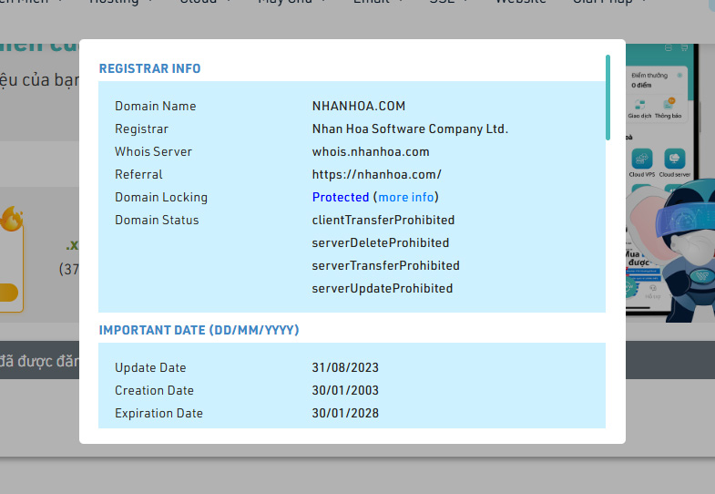Viewport: 715px width, 494px height.
Task: Click the Expiration Date value 30/01/2028
Action: click(345, 413)
